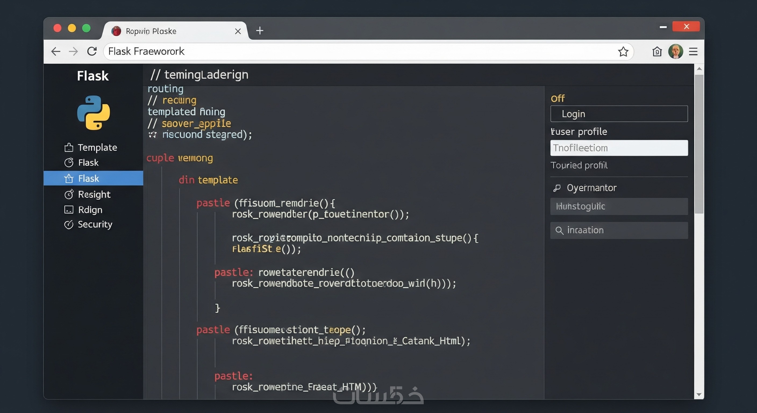Viewport: 757px width, 413px height.
Task: Open the hamburger browser menu
Action: pos(693,52)
